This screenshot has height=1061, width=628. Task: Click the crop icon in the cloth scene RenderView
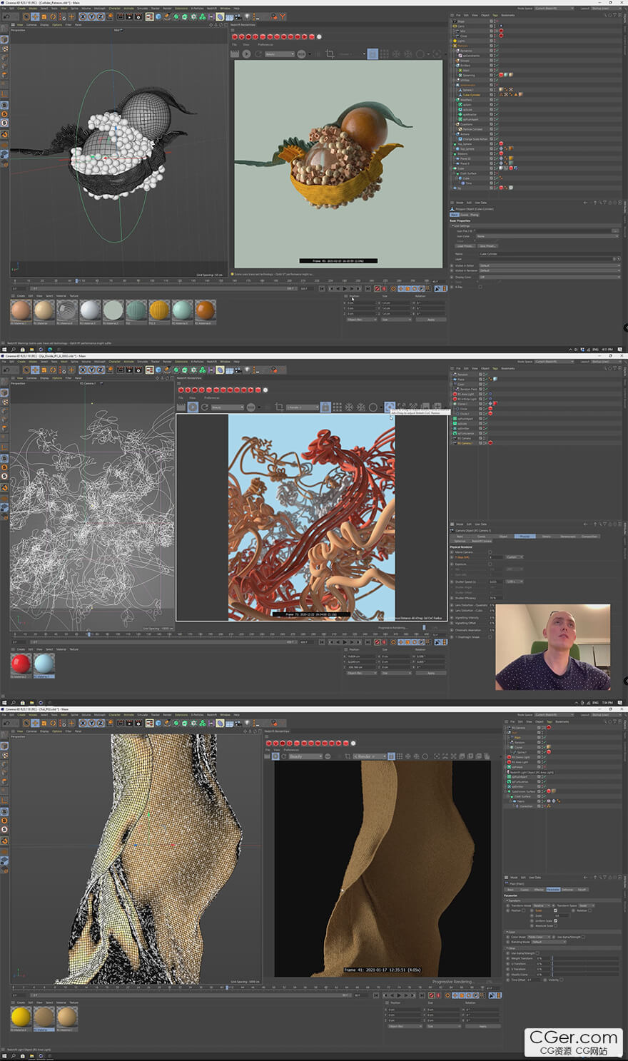pyautogui.click(x=348, y=756)
